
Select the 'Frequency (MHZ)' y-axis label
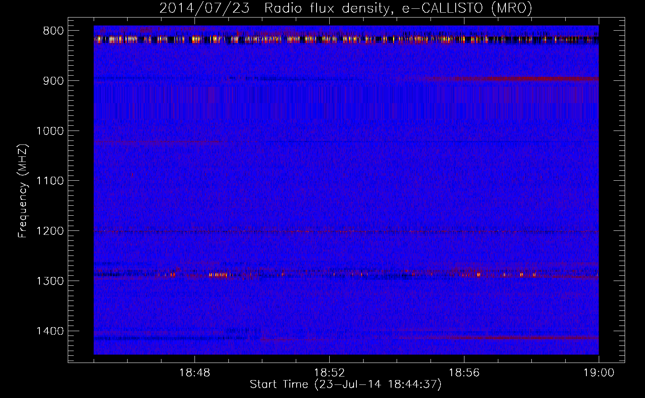tap(23, 191)
